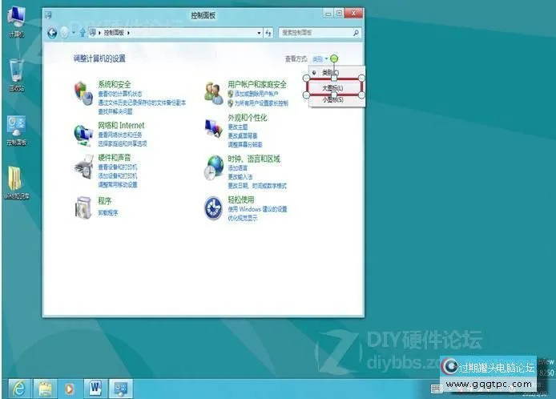Screen dimensions: 556x399
Task: Click the 卸载程序 link
Action: [x=108, y=213]
